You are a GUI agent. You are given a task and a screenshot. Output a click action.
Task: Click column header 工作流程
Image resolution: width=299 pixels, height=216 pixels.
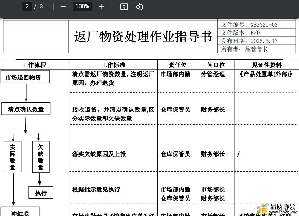pyautogui.click(x=34, y=65)
